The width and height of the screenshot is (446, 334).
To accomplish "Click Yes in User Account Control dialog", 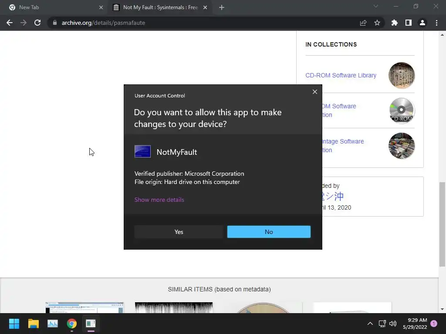I will [179, 232].
